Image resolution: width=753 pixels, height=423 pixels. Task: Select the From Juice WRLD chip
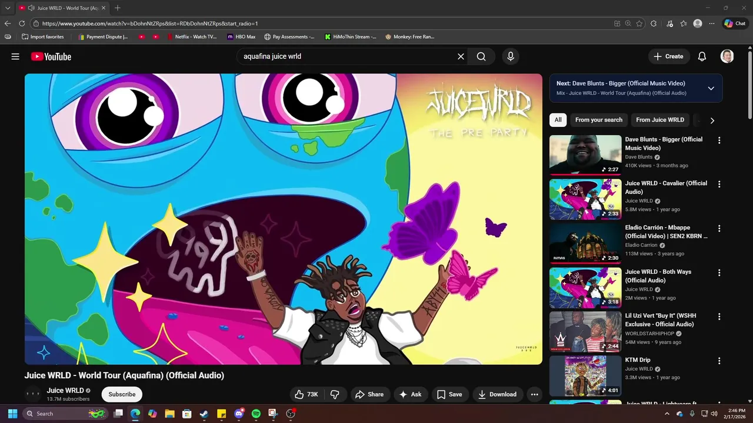point(660,120)
